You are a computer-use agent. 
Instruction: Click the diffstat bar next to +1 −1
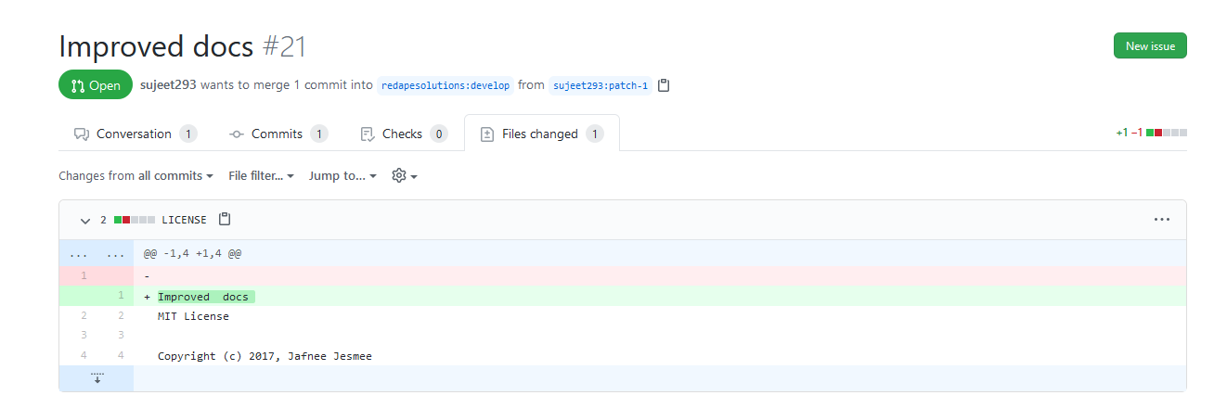pyautogui.click(x=1166, y=134)
